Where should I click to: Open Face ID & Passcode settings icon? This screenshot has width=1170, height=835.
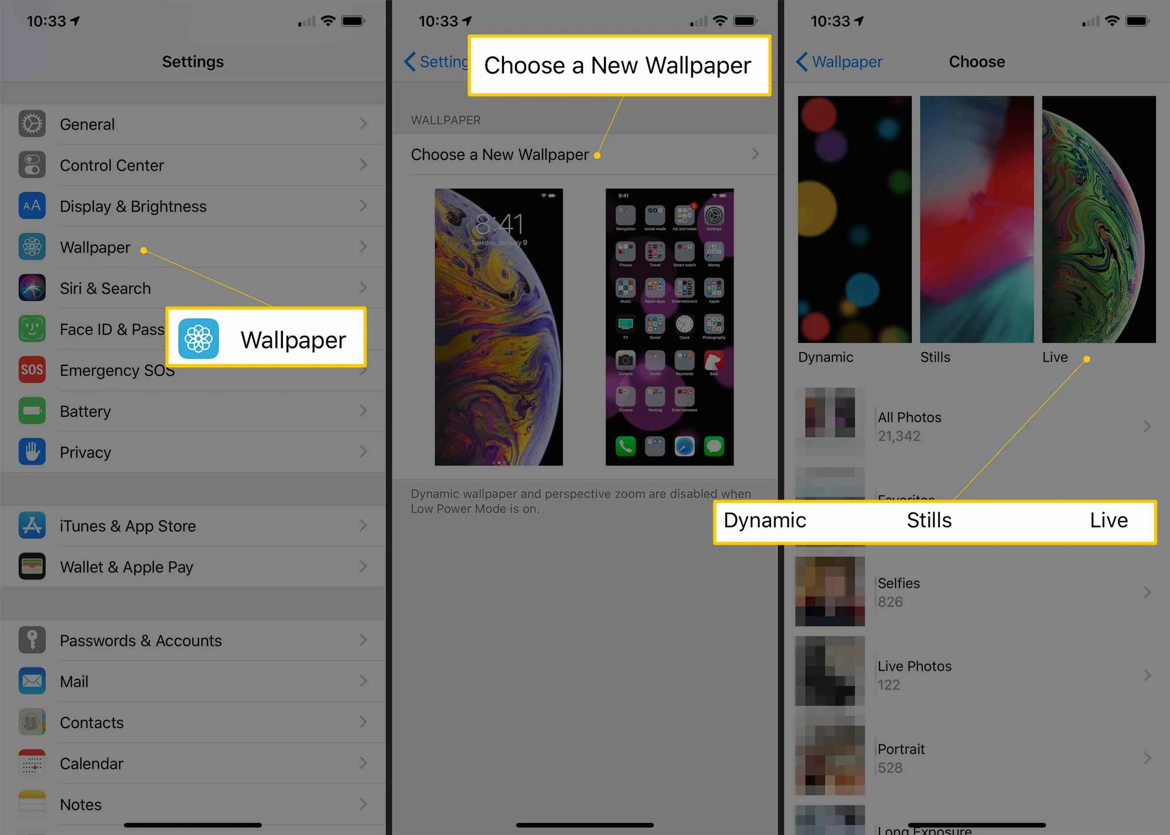pyautogui.click(x=32, y=329)
